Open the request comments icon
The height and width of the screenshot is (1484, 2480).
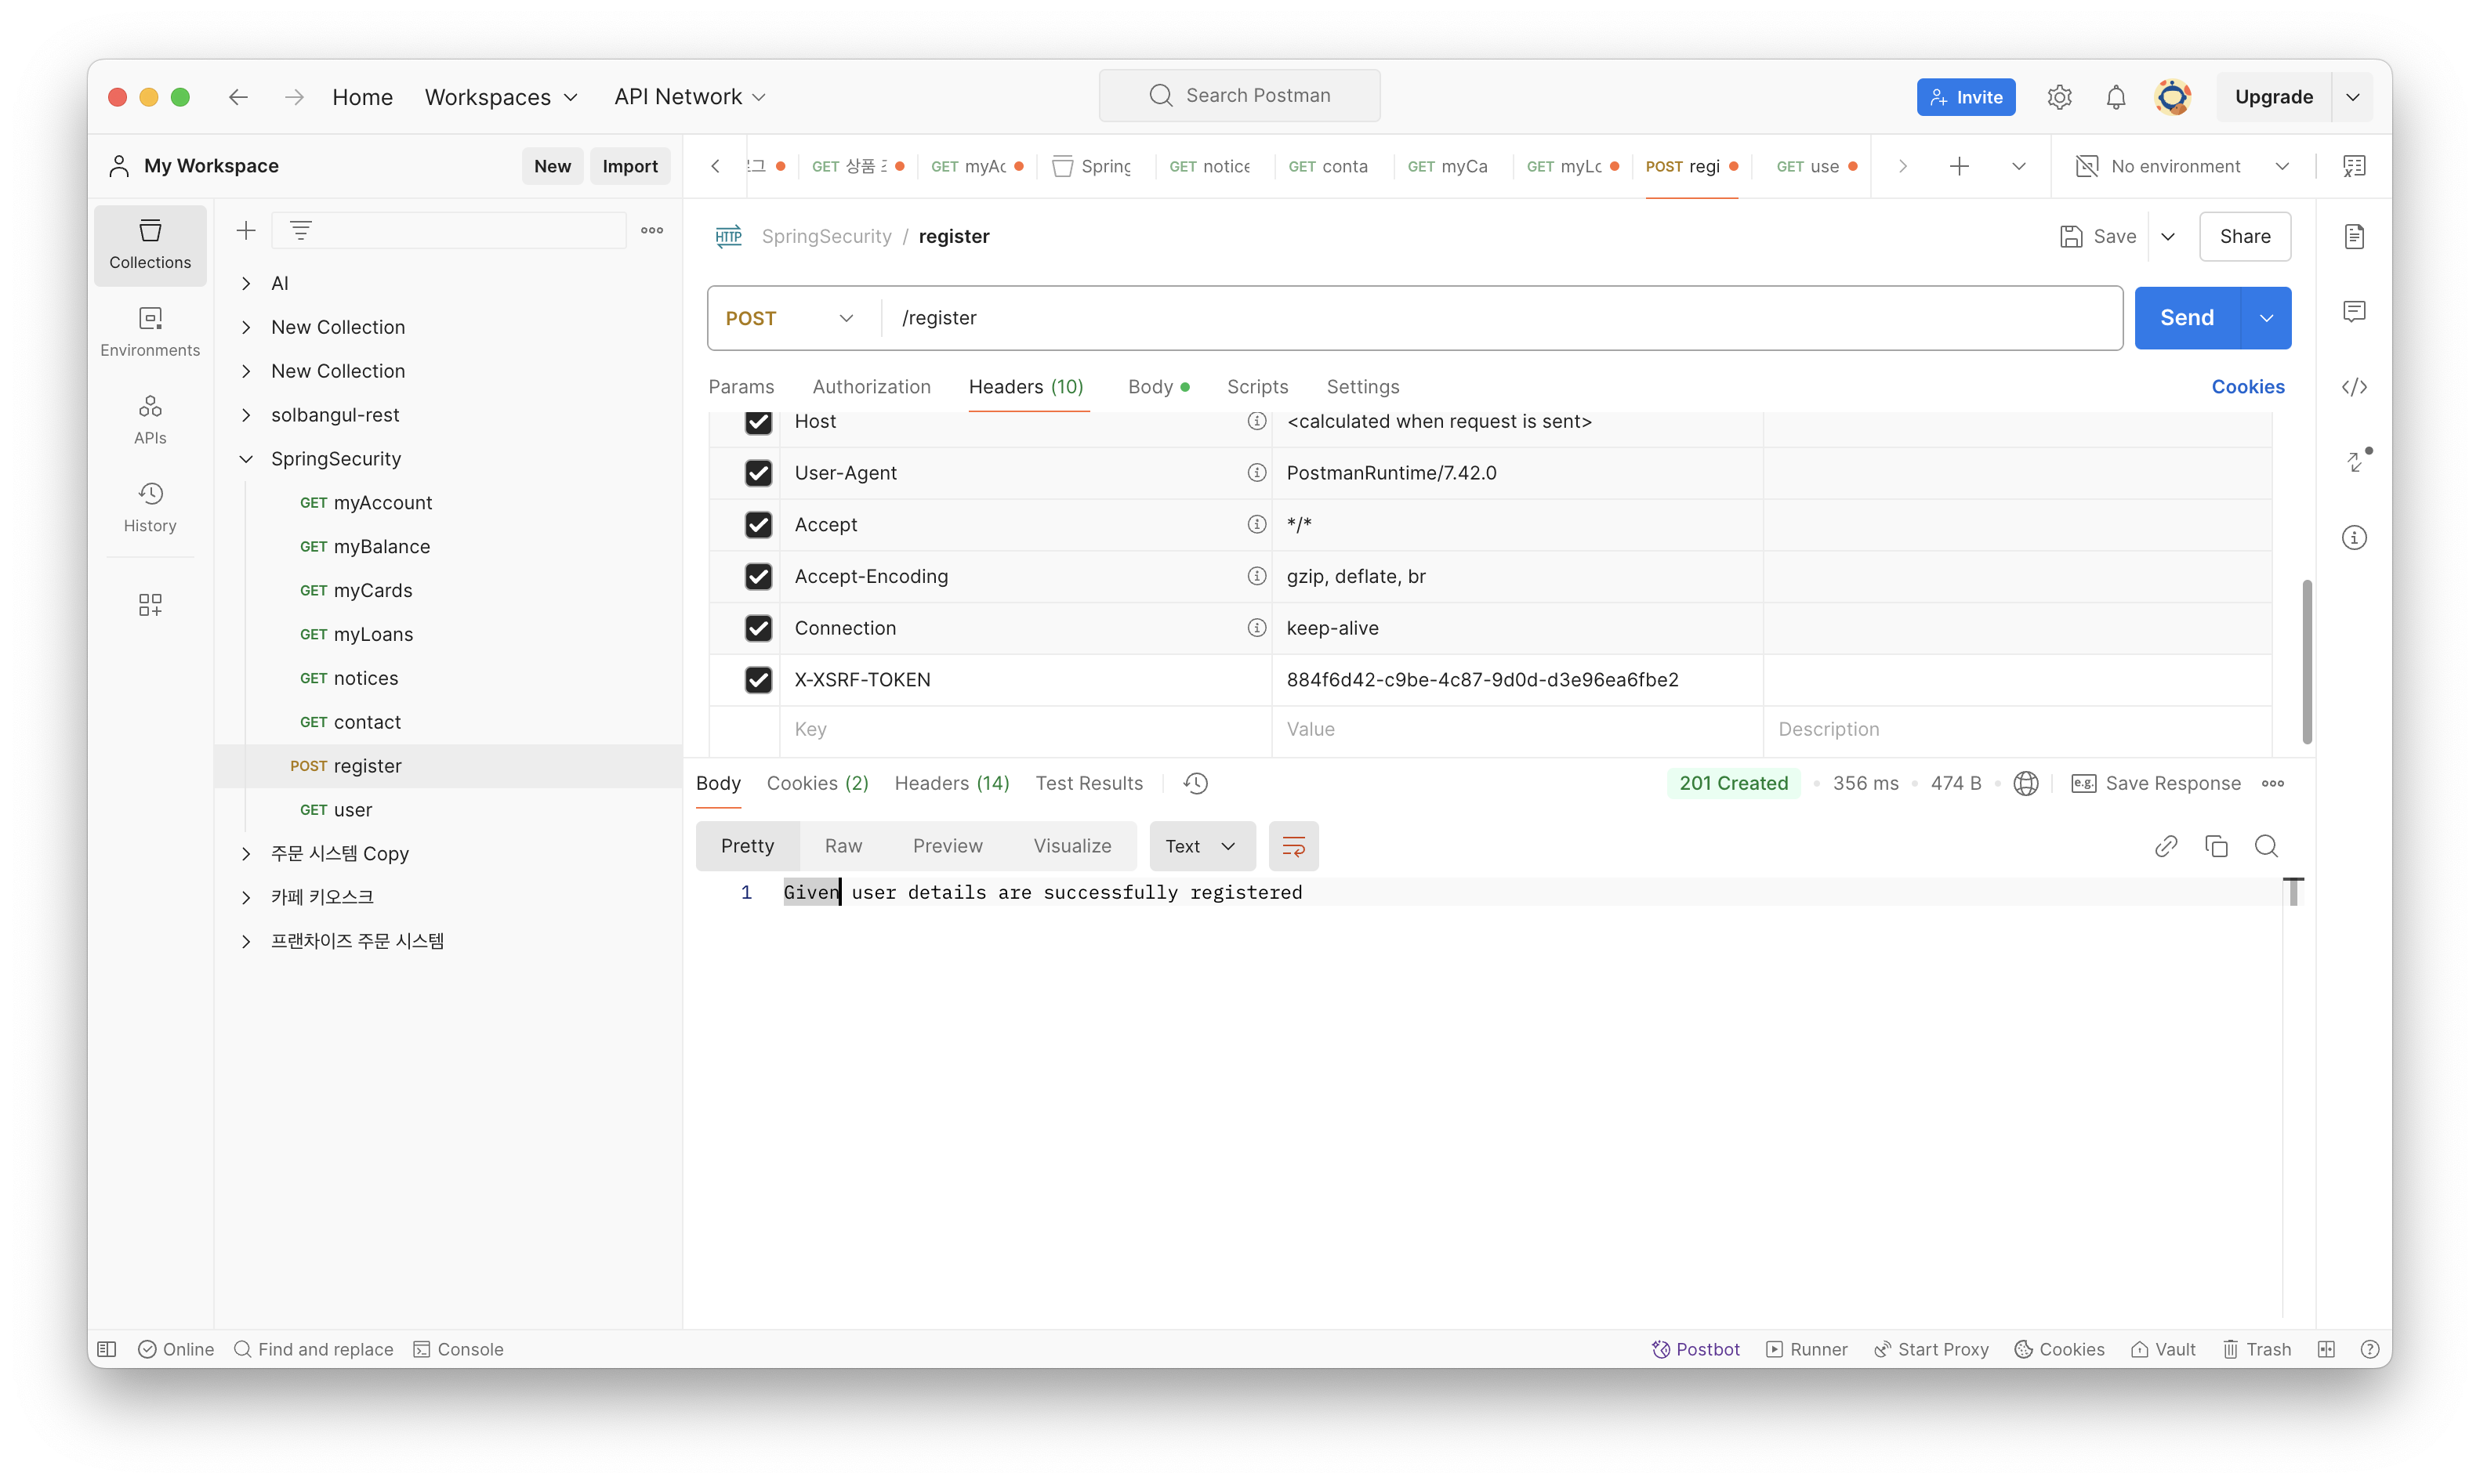[x=2354, y=312]
